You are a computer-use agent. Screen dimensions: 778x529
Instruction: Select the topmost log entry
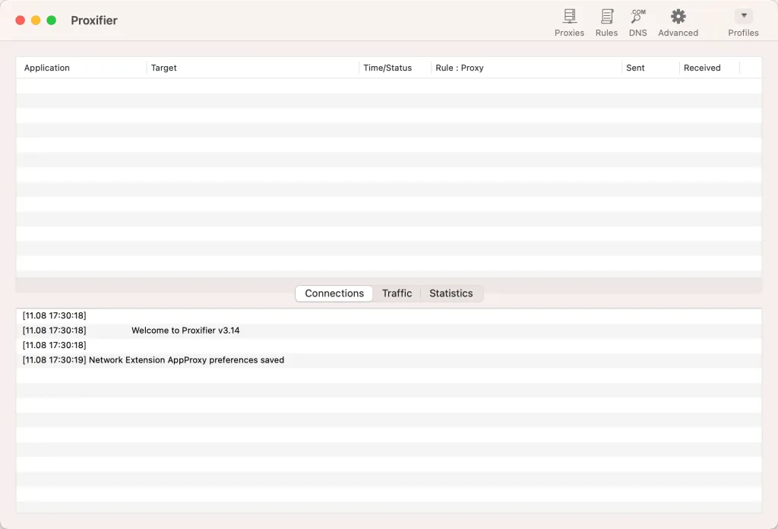click(x=55, y=315)
